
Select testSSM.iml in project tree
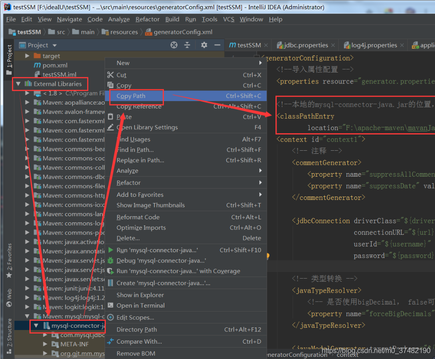59,74
